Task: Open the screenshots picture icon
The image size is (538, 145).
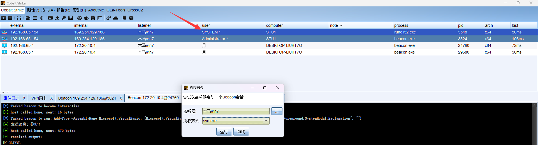Action: pos(71,18)
